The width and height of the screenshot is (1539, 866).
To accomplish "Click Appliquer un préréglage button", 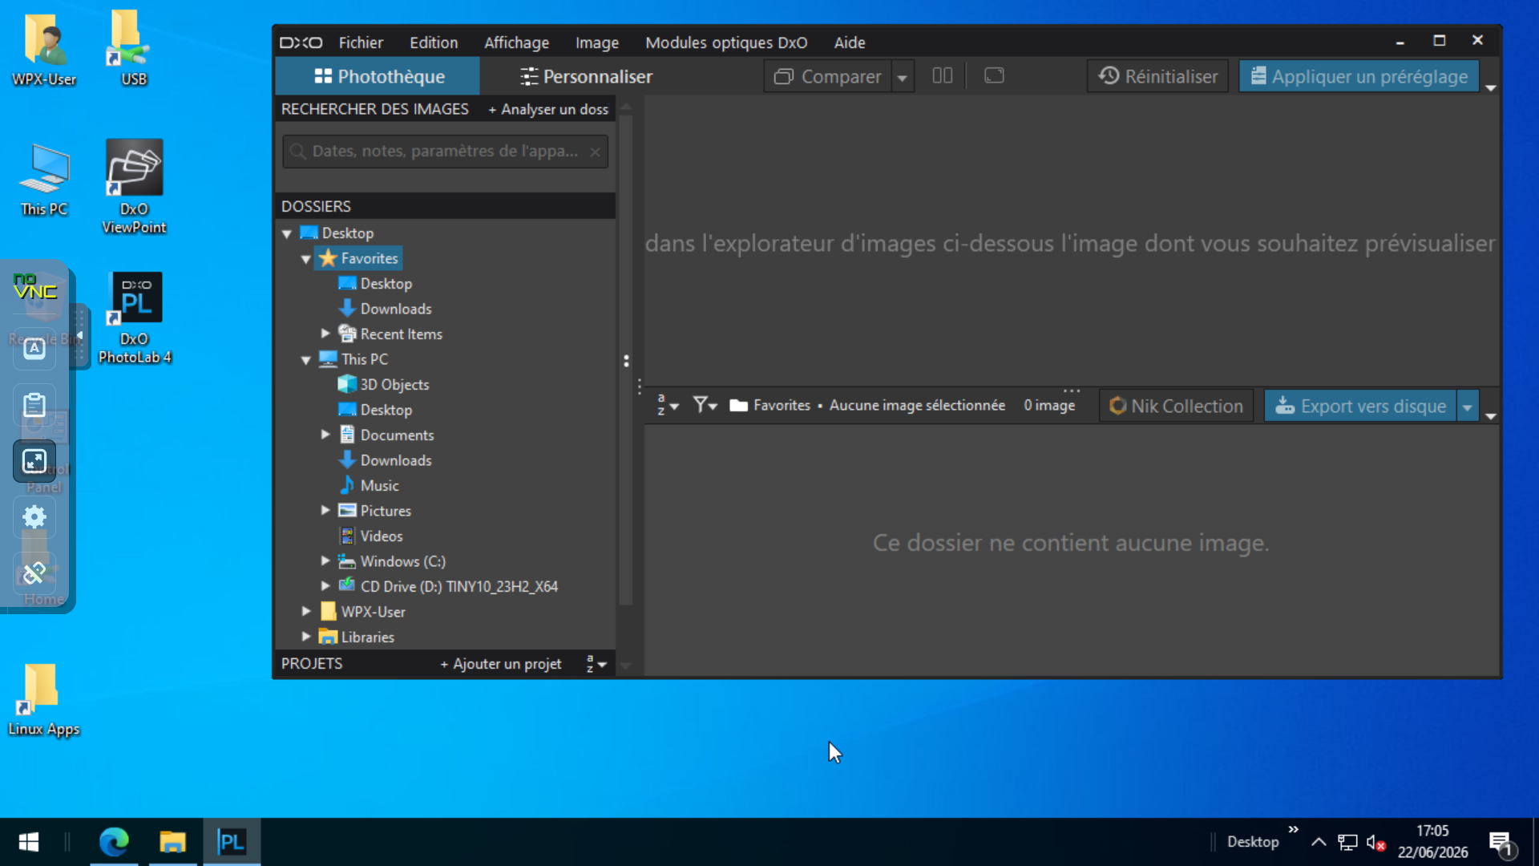I will [x=1359, y=76].
